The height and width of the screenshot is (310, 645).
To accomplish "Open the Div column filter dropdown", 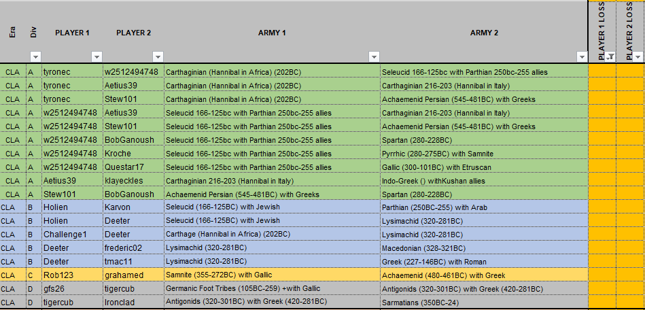I will click(x=35, y=56).
